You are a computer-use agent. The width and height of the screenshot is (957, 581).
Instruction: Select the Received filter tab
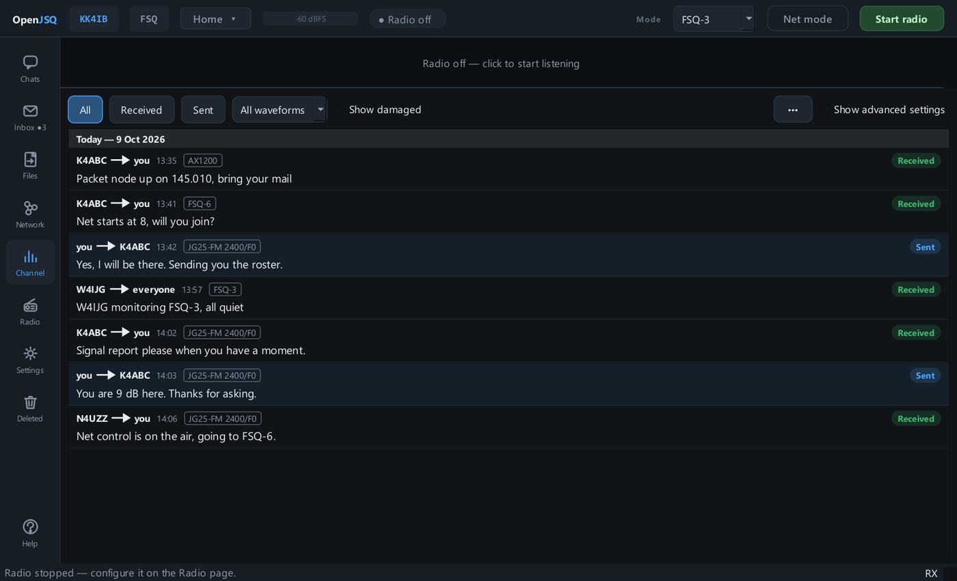(x=141, y=109)
